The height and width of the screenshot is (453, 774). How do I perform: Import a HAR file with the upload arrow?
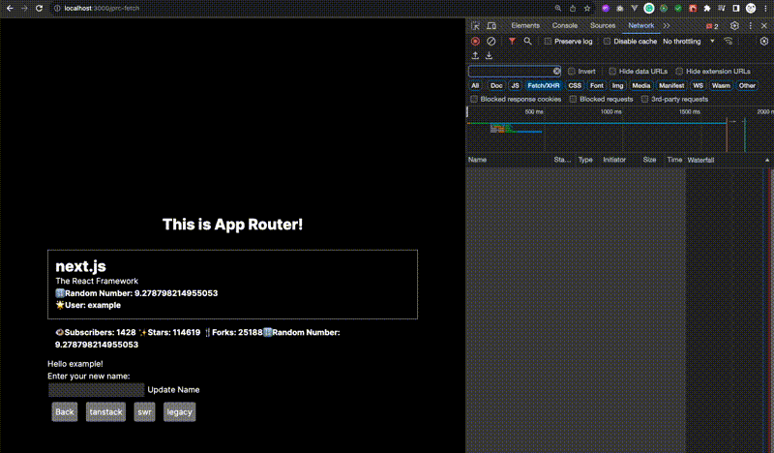click(475, 55)
